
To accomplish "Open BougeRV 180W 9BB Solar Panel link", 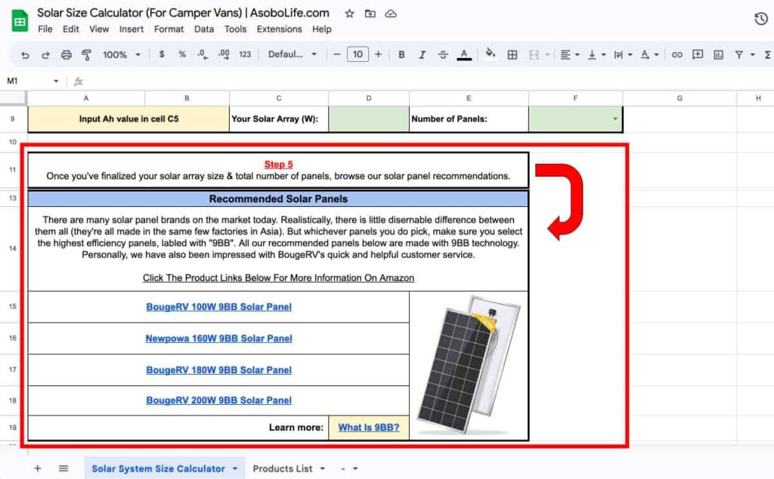I will pyautogui.click(x=218, y=370).
